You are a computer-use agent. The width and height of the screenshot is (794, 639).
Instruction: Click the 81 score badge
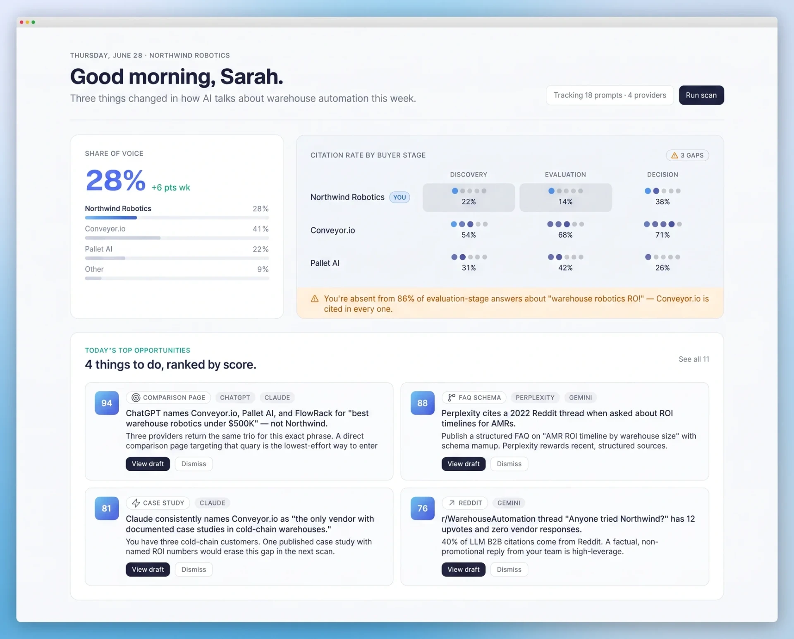click(x=107, y=508)
